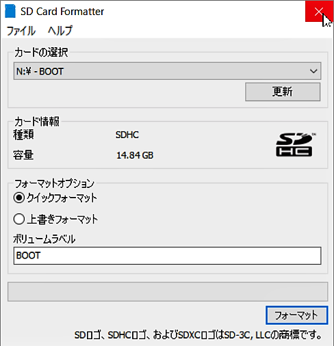Select the クイックフォーマット radio button
Viewport: 334px width, 346px height.
click(19, 198)
